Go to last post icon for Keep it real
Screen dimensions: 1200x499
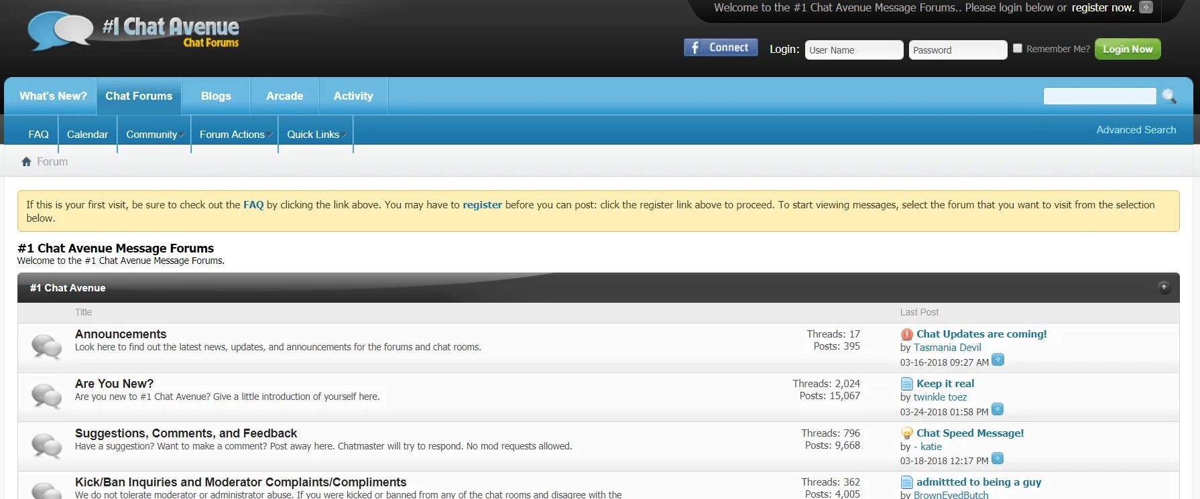(998, 409)
